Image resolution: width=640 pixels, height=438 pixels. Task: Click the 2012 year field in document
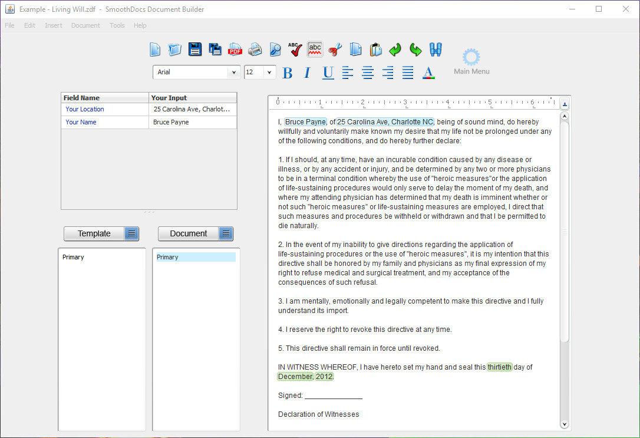pyautogui.click(x=324, y=376)
